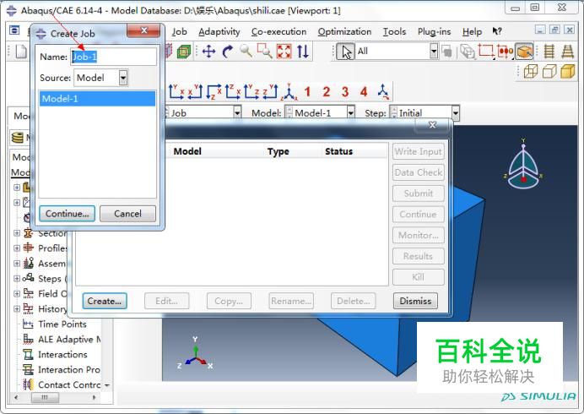Click the shaded render style icon
This screenshot has width=584, height=414.
click(568, 71)
